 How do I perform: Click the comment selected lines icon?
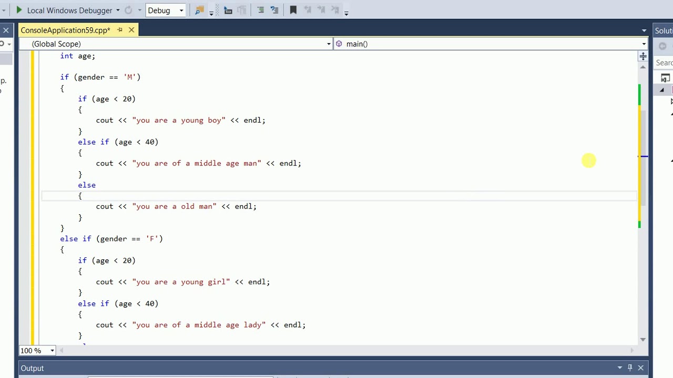pyautogui.click(x=260, y=10)
